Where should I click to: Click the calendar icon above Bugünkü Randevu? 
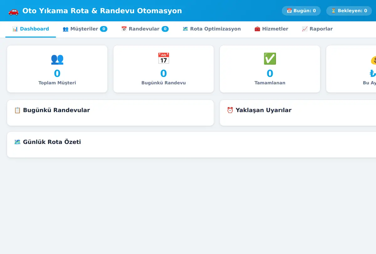coord(164,59)
